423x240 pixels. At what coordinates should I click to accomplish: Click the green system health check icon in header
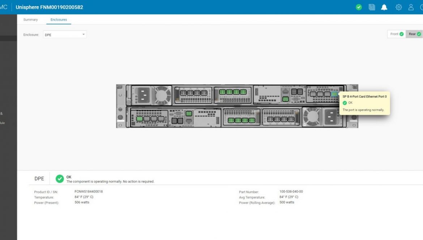(359, 7)
